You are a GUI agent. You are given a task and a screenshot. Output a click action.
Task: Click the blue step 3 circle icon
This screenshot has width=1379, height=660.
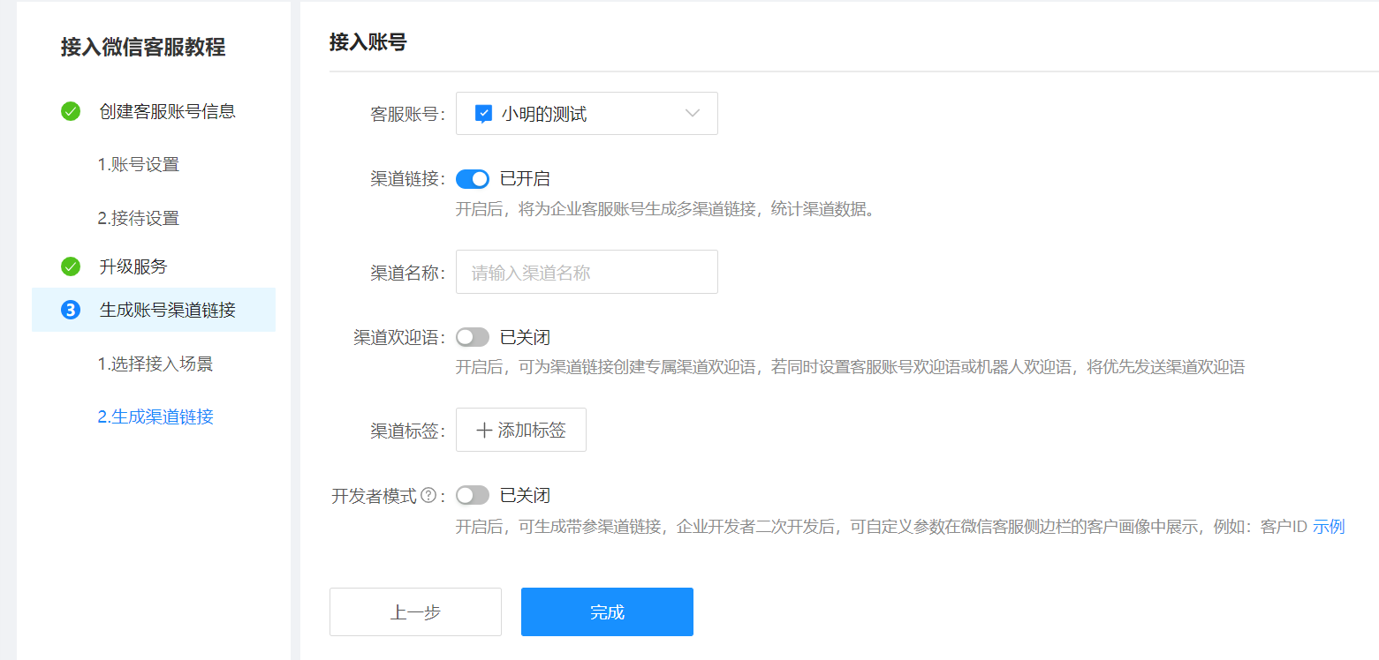pyautogui.click(x=71, y=310)
